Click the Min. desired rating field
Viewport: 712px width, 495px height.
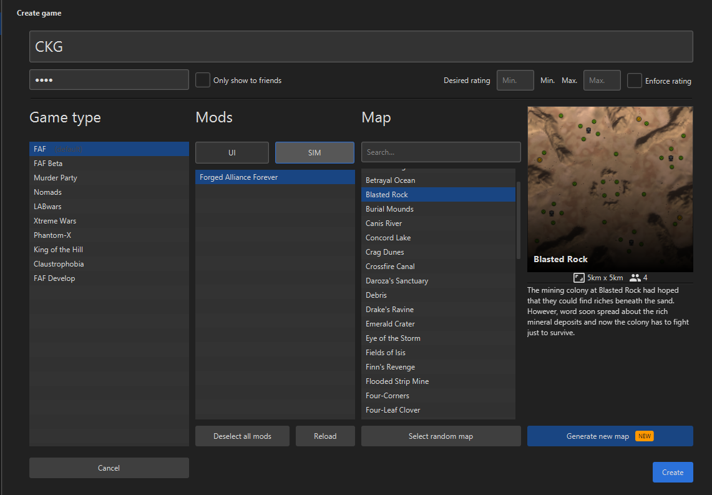click(515, 81)
